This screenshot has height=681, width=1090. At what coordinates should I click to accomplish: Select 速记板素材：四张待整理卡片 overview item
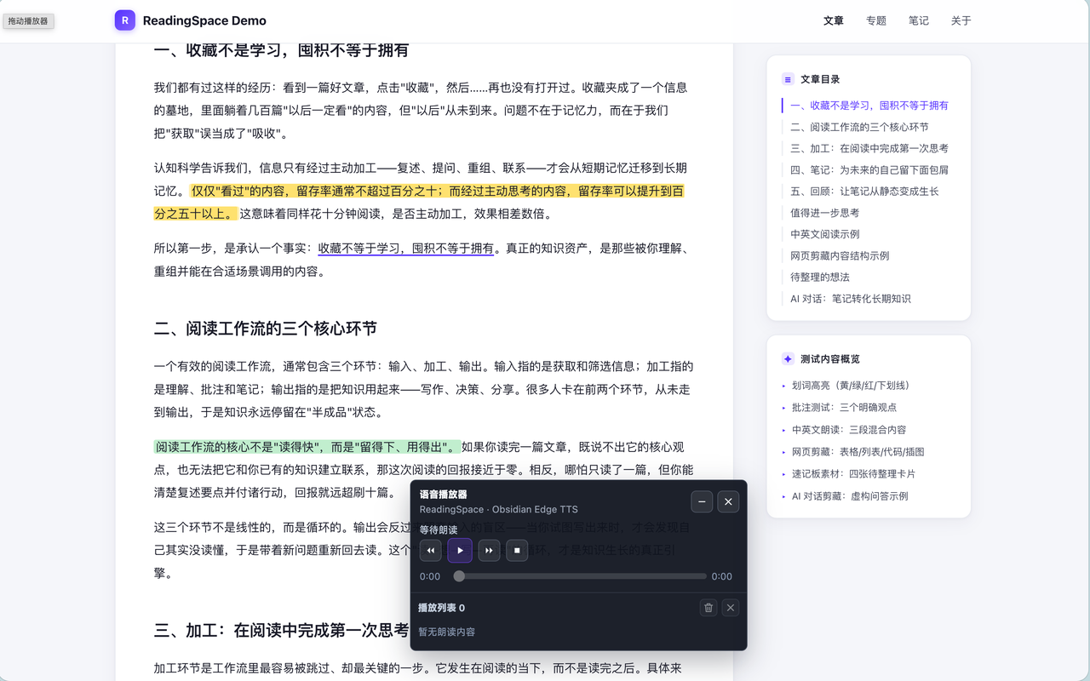854,474
